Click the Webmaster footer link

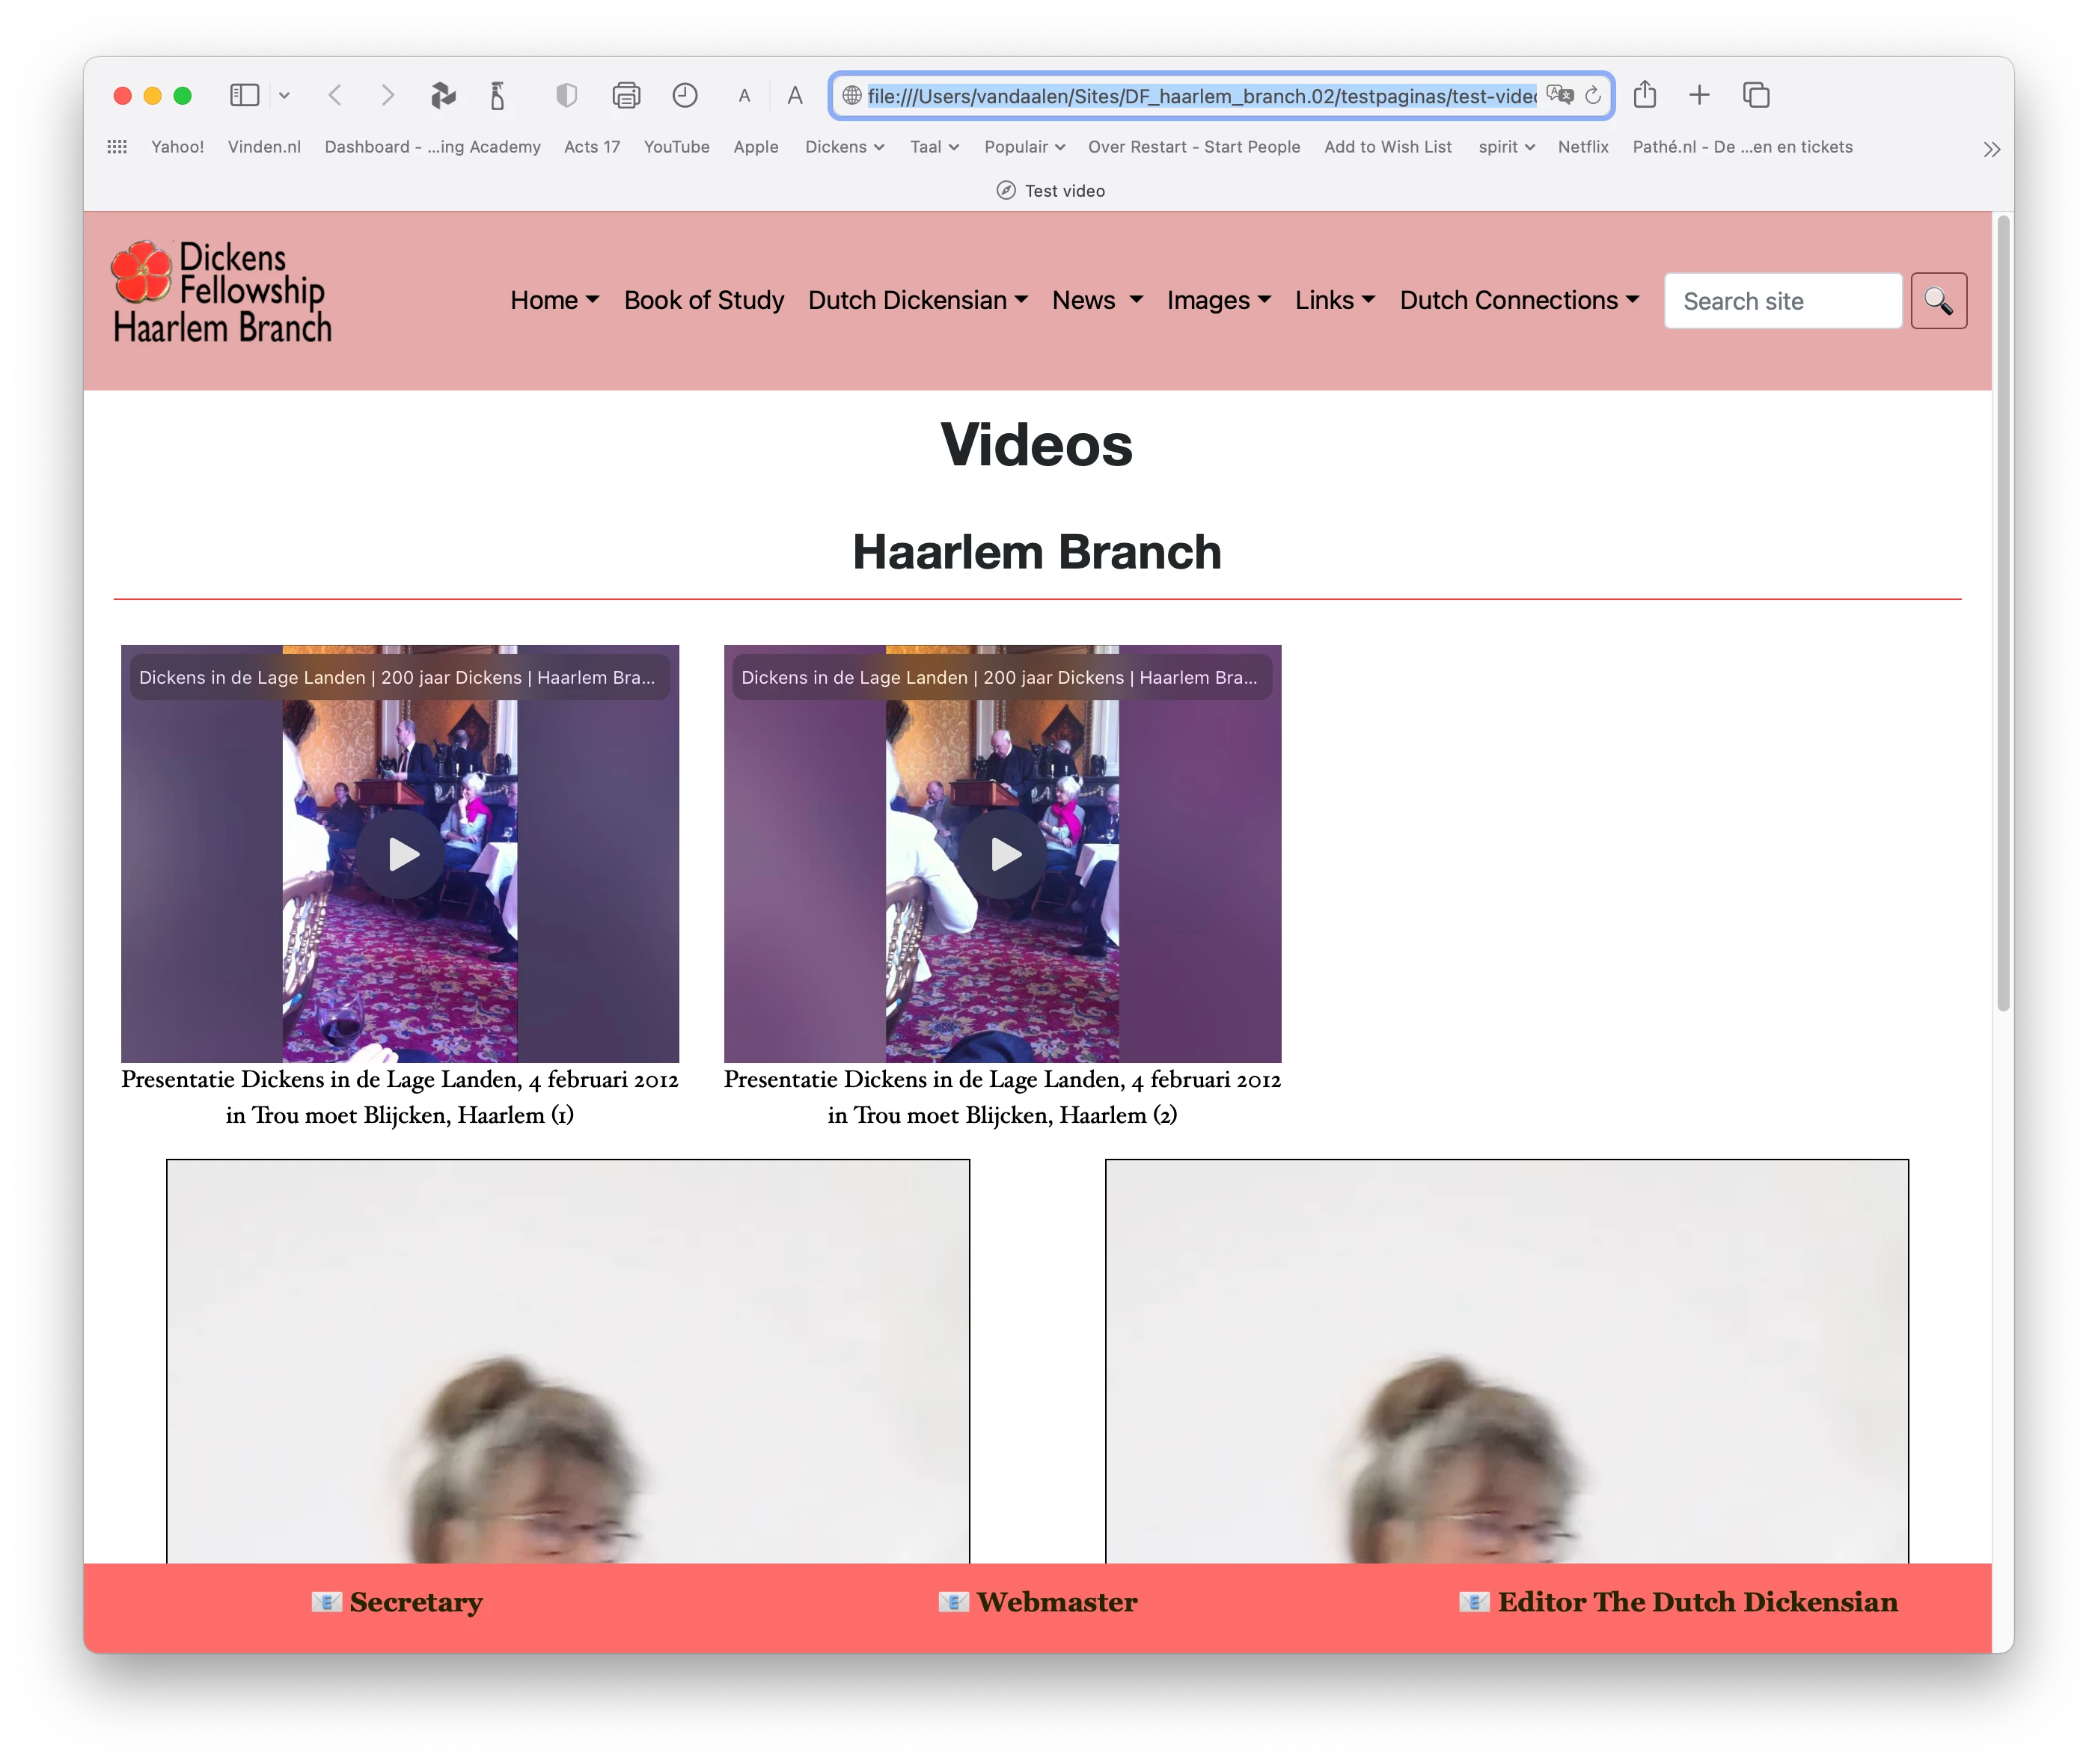[x=1056, y=1602]
